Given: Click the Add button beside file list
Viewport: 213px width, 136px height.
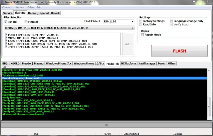Looking at the screenshot, I should tap(128, 44).
